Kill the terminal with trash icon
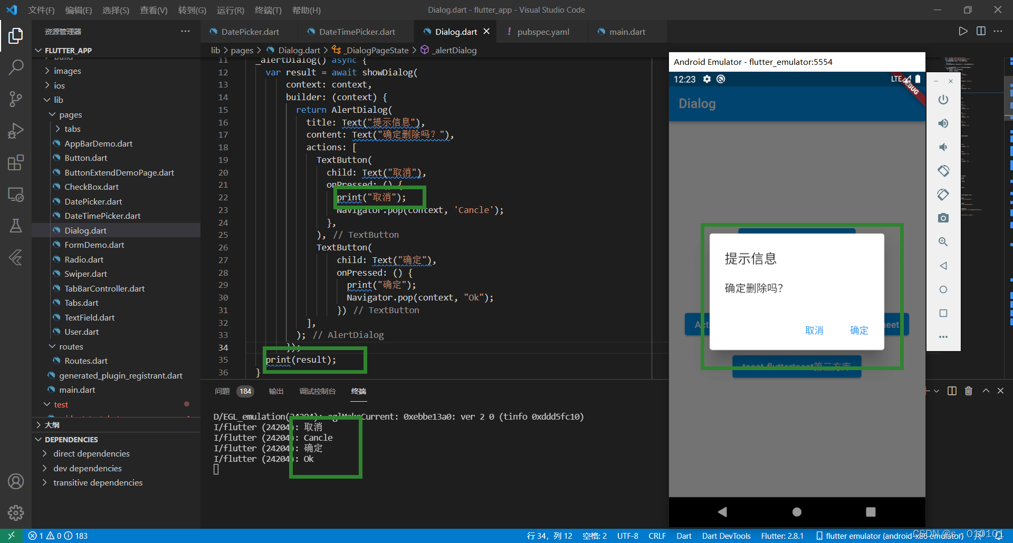 point(969,391)
